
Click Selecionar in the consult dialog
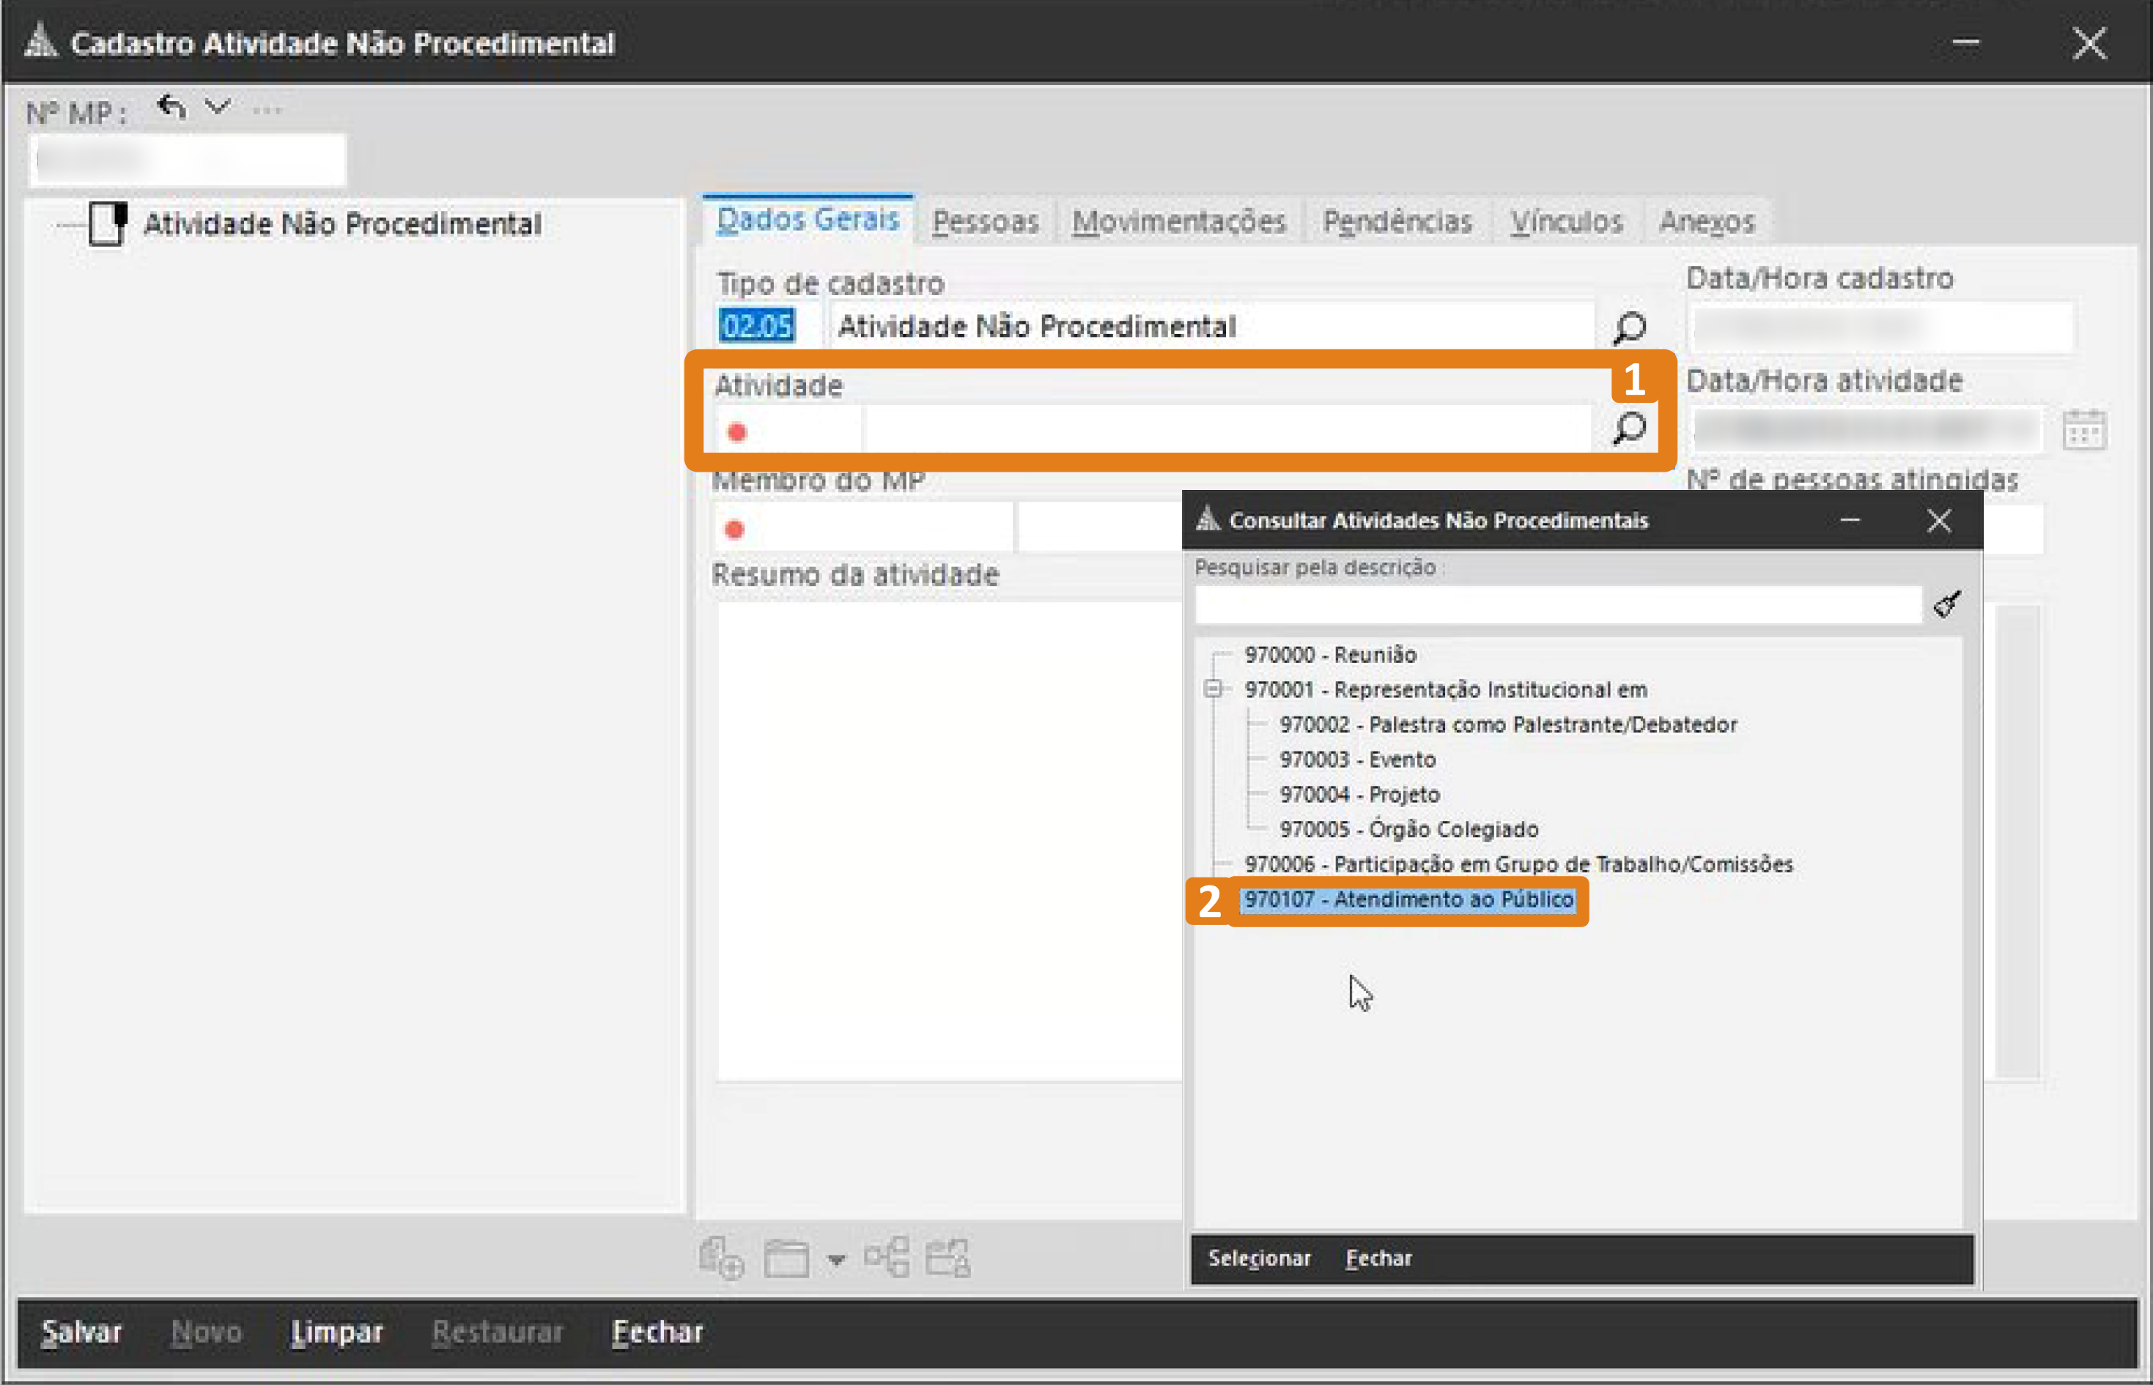[1259, 1258]
